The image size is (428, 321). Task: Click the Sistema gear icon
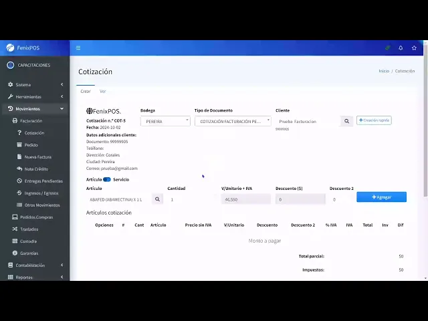(x=11, y=85)
